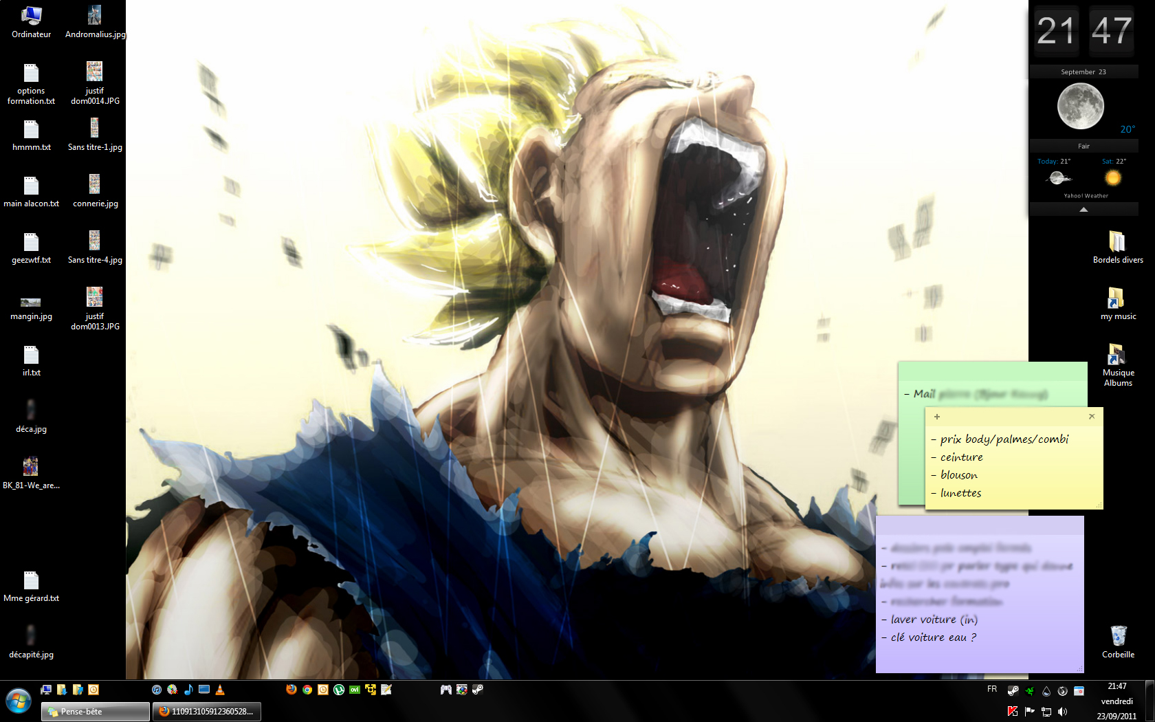Open the game controller icon in taskbar
Image resolution: width=1155 pixels, height=722 pixels.
[x=445, y=690]
